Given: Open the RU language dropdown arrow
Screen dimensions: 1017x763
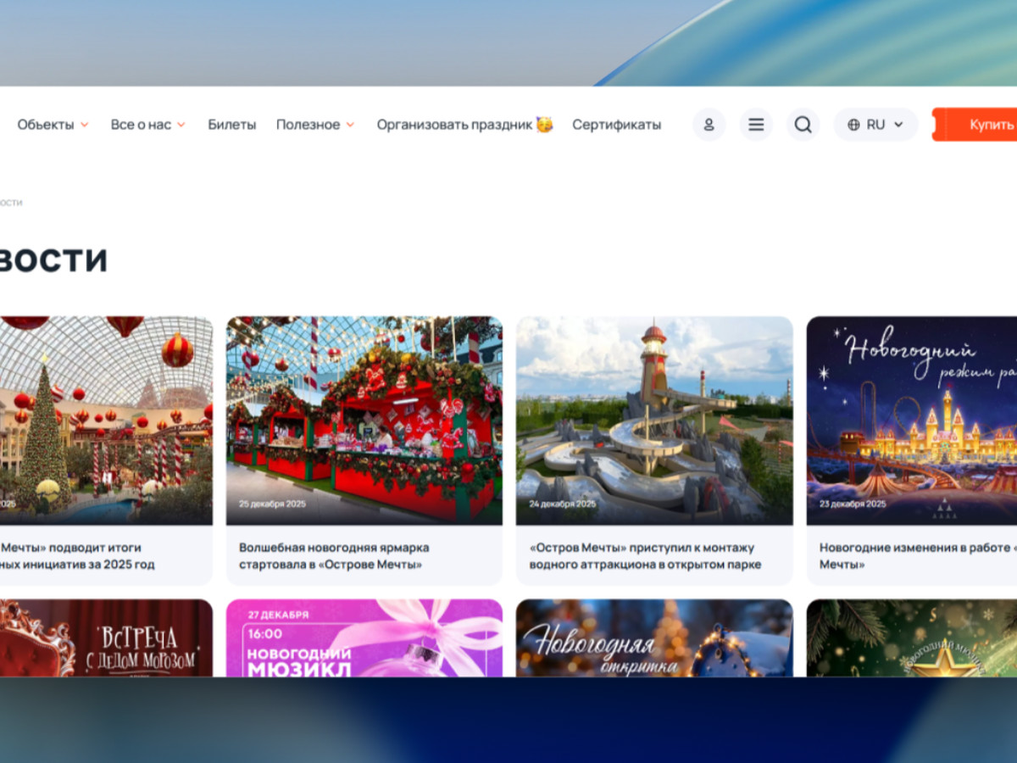Looking at the screenshot, I should coord(898,125).
